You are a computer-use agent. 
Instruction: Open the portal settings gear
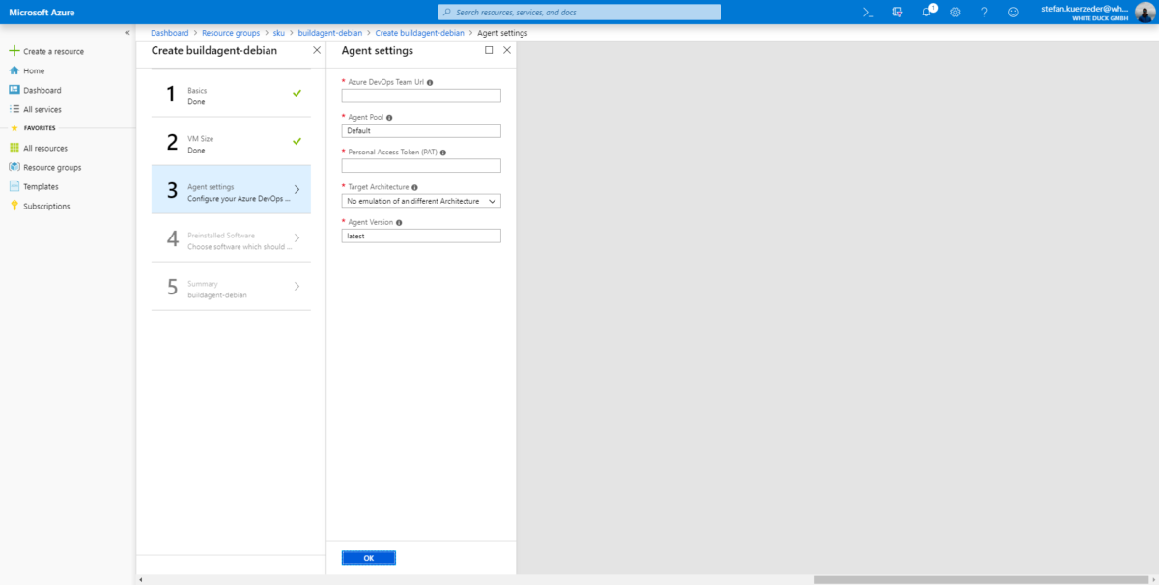coord(955,13)
